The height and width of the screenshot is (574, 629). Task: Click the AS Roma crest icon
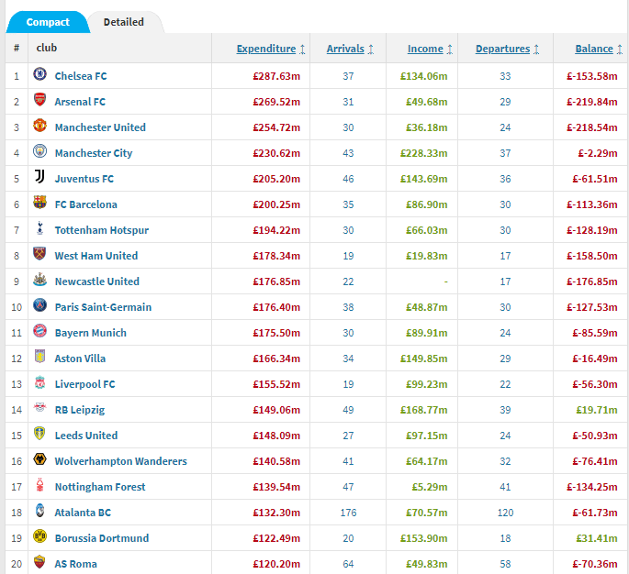(x=39, y=561)
